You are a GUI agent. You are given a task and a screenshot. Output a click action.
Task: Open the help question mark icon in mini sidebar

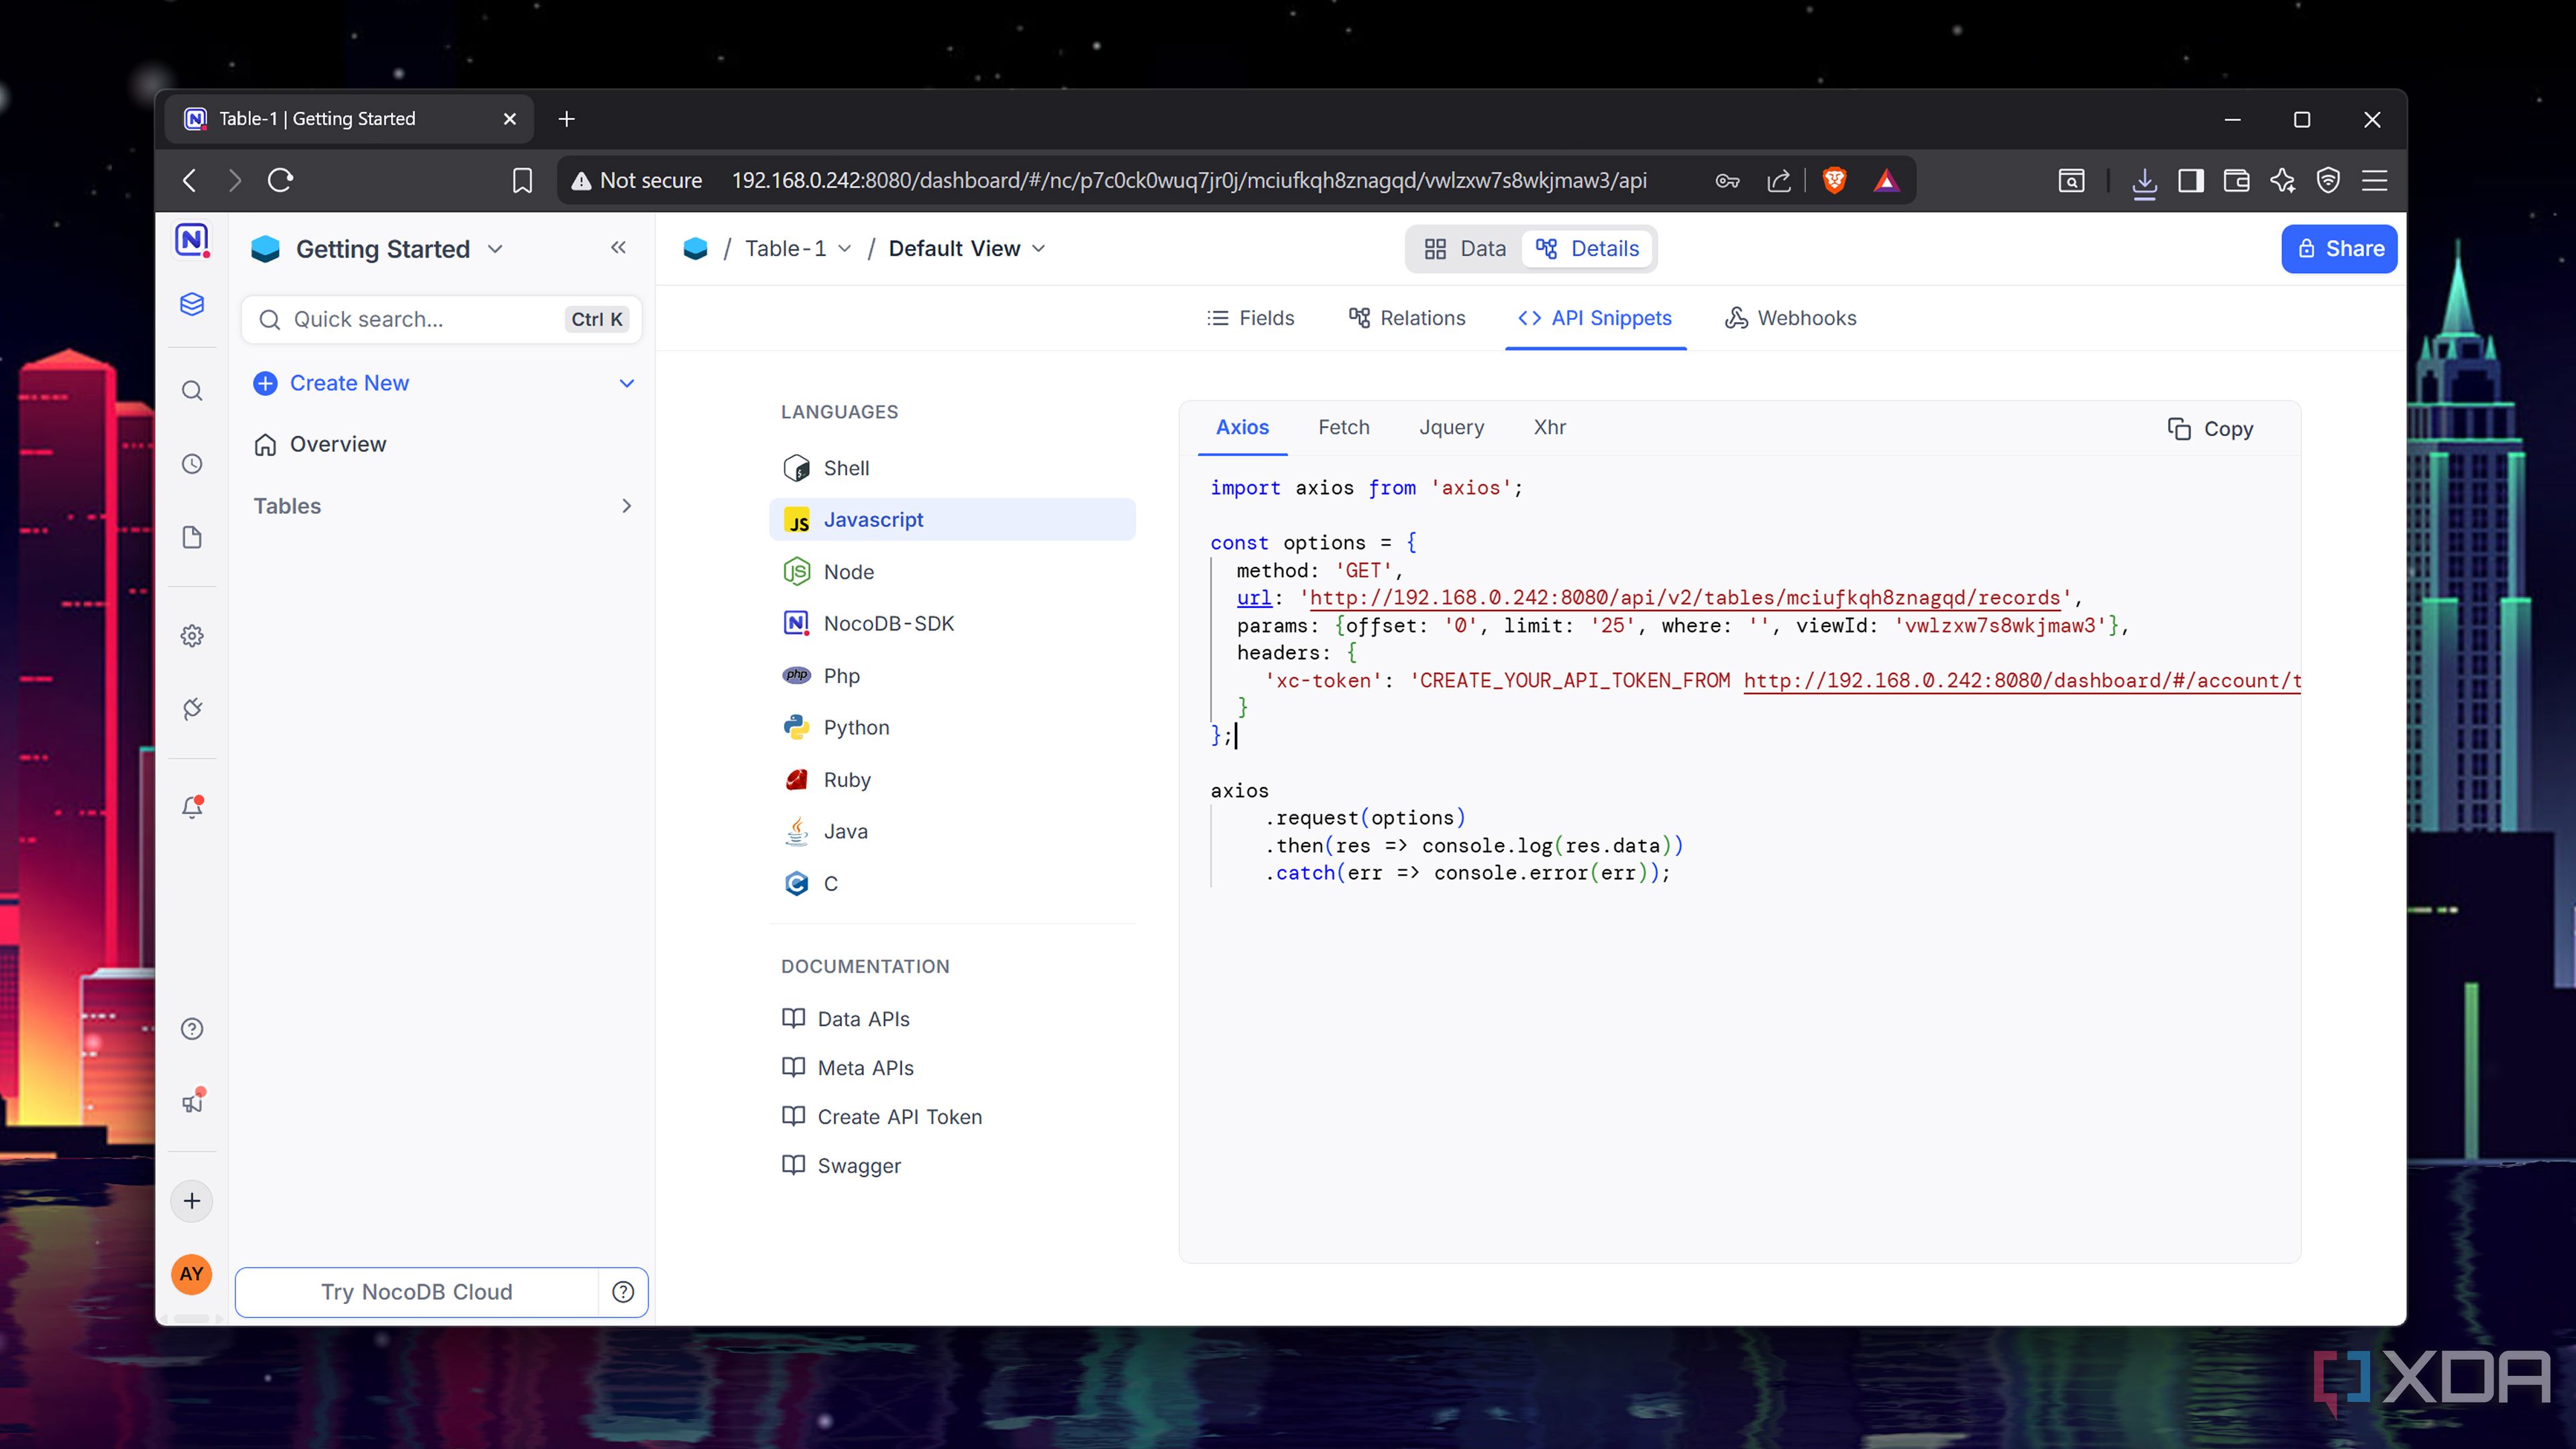192,1029
